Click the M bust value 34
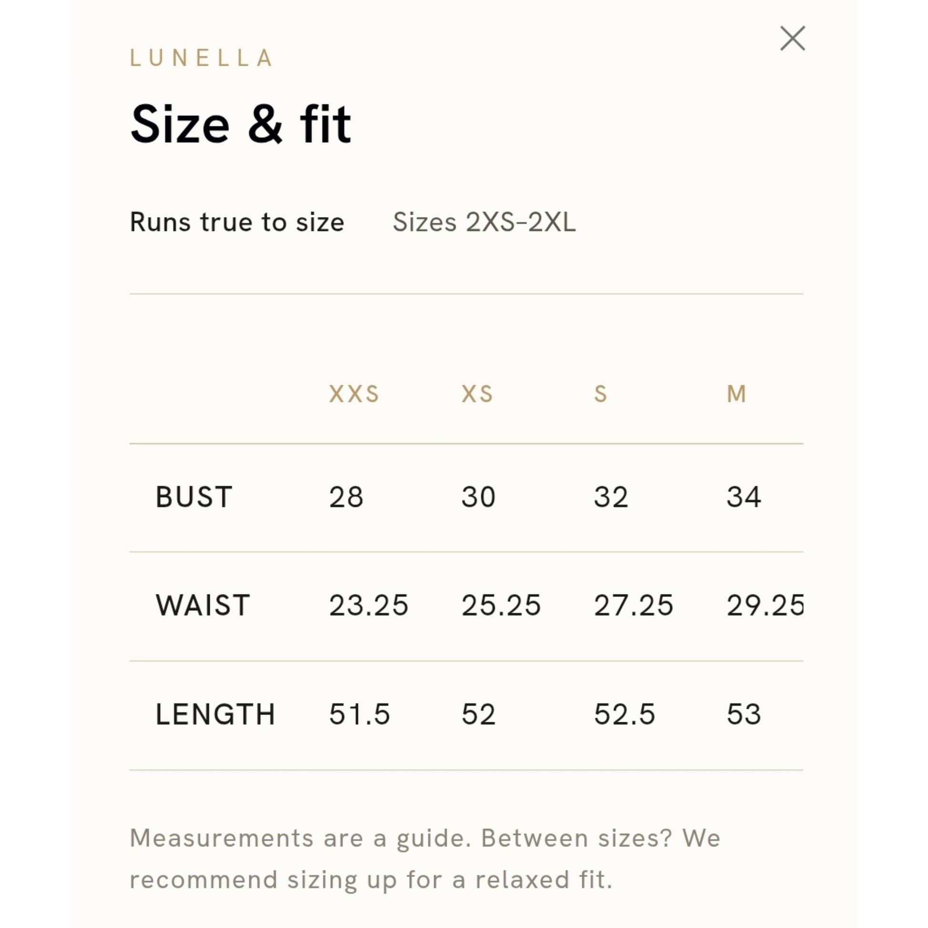928x928 pixels. 743,496
